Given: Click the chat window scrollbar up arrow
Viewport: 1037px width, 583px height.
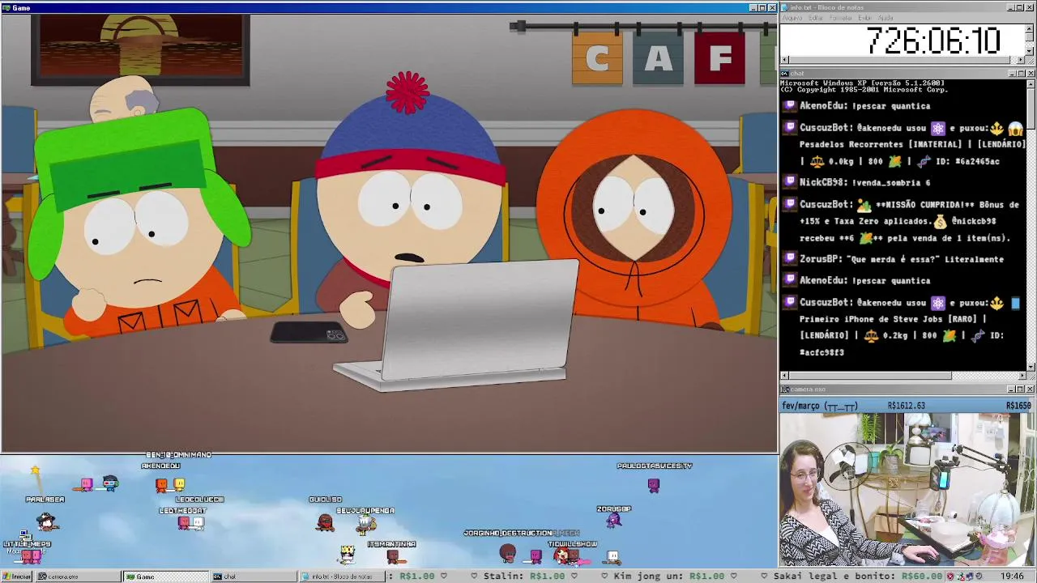Looking at the screenshot, I should click(x=1030, y=83).
